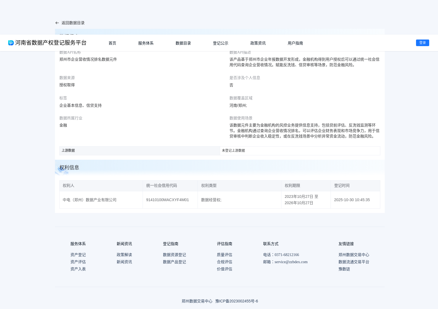Viewport: 438px width, 309px height.
Task: Click the 友情链接 footer heading
Action: 346,244
